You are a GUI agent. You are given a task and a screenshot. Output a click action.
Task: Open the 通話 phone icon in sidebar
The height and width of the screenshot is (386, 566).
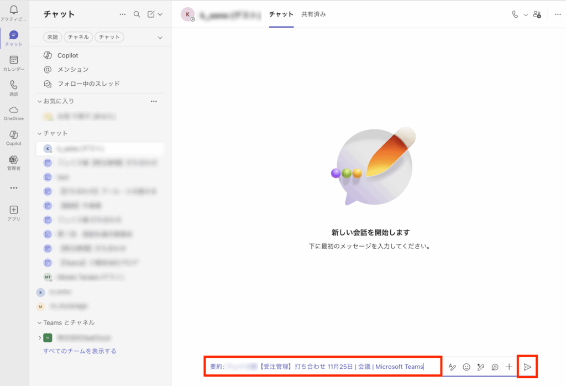[x=14, y=85]
